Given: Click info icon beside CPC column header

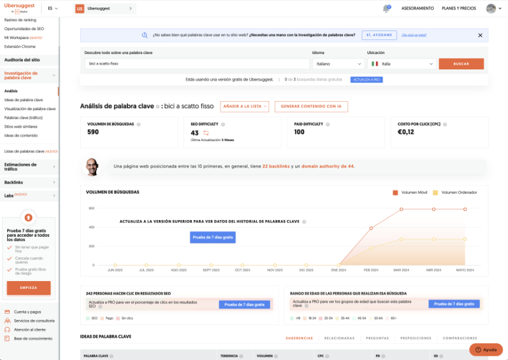Looking at the screenshot, I should pyautogui.click(x=328, y=356).
